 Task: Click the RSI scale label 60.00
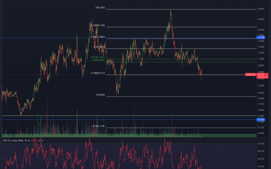pyautogui.click(x=261, y=151)
